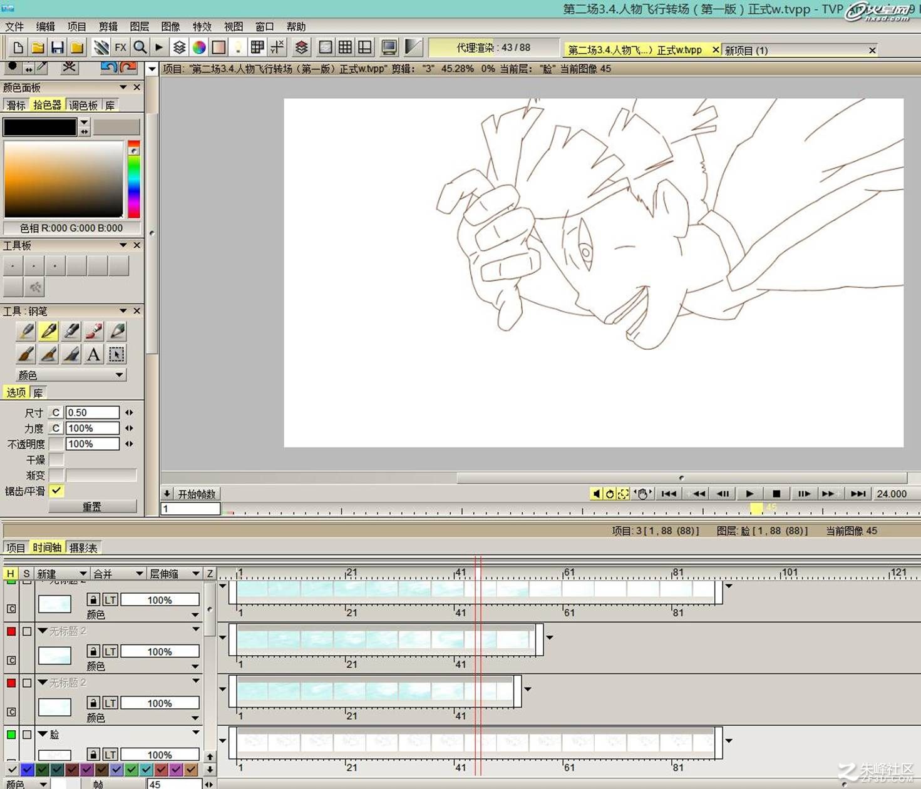Pick a color in the orange gradient square

(x=64, y=180)
